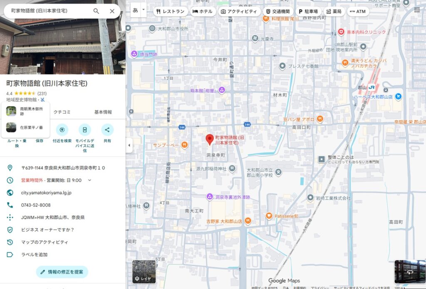The height and width of the screenshot is (289, 426).
Task: Share the place using the 共有 icon
Action: [107, 130]
